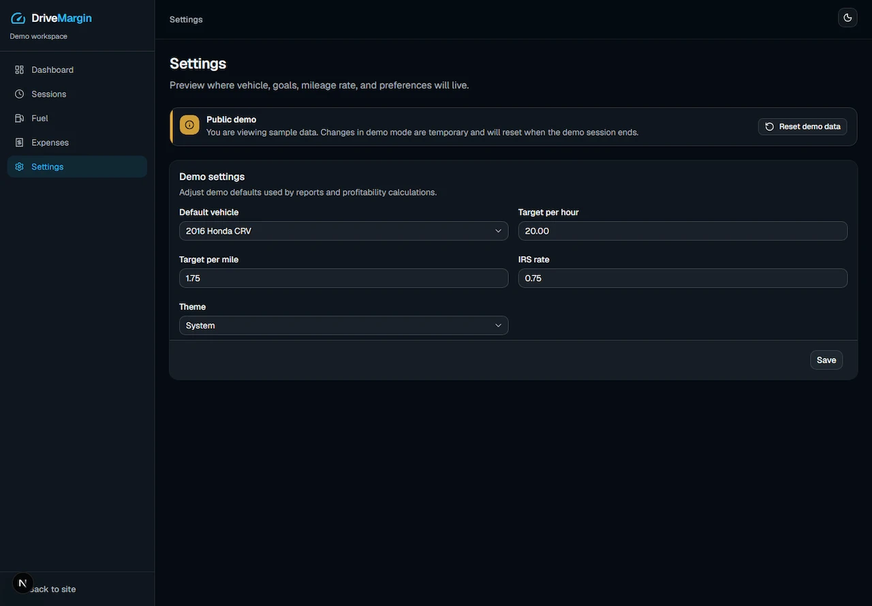Image resolution: width=872 pixels, height=606 pixels.
Task: Click the Demo workspace label
Action: [38, 36]
